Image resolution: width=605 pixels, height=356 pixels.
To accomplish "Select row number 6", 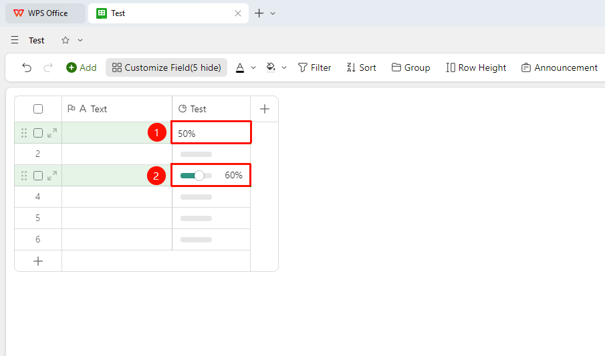I will (38, 240).
